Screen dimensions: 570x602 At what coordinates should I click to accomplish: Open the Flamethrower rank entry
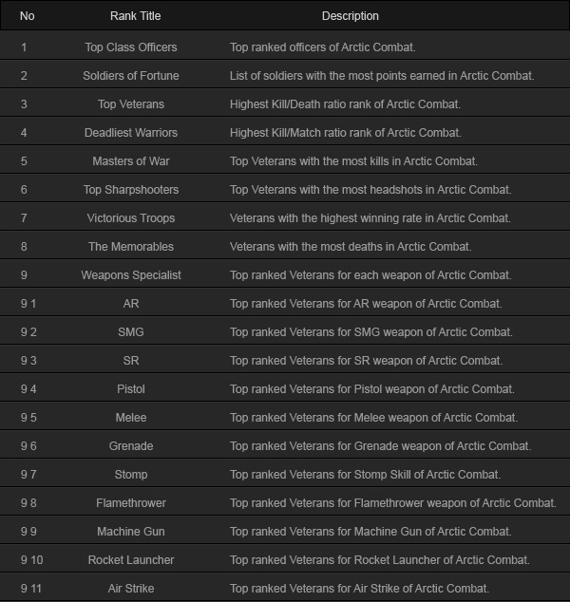pos(131,502)
